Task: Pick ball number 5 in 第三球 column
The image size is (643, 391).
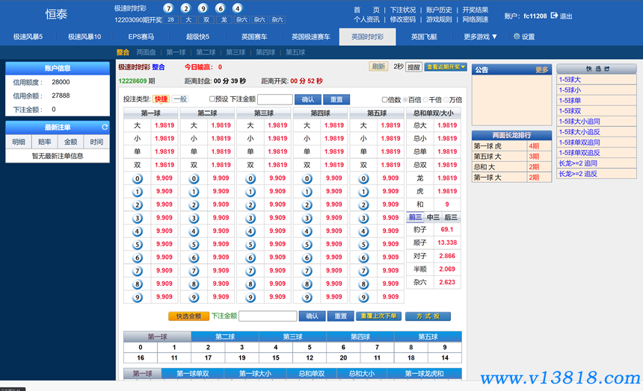Action: [249, 244]
